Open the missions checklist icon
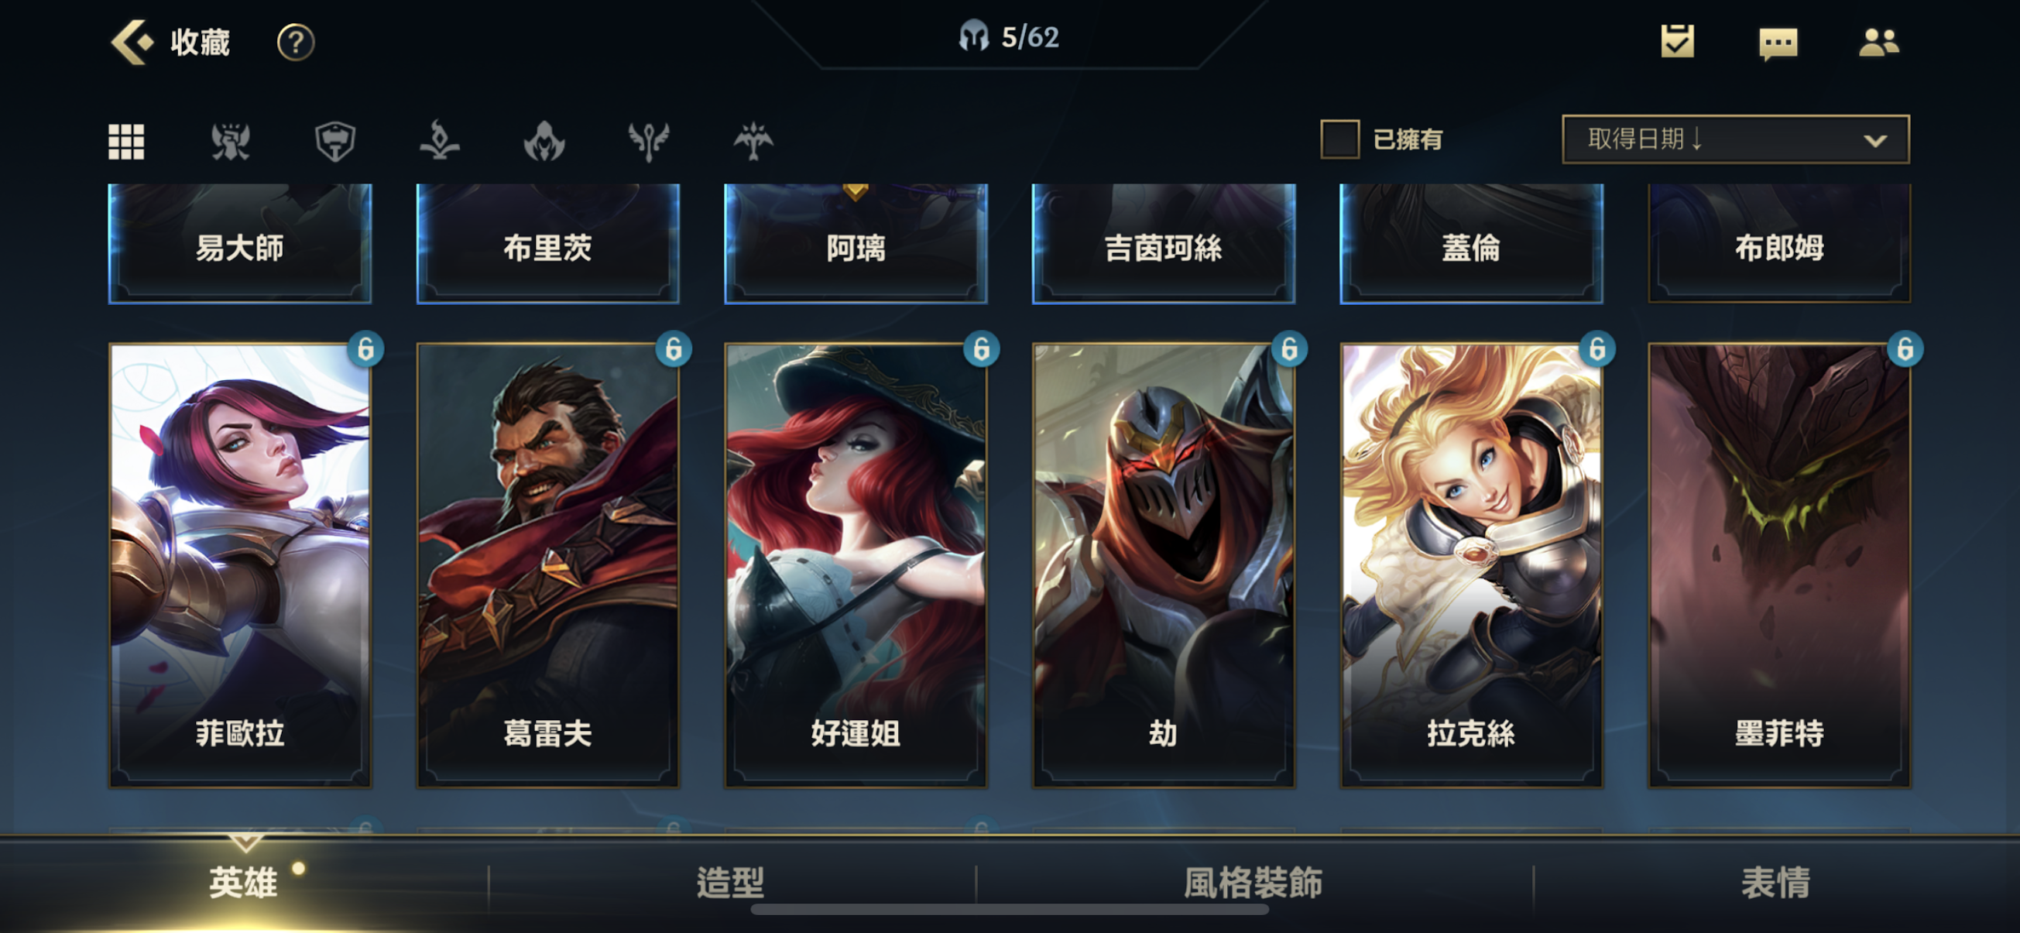 click(1677, 42)
